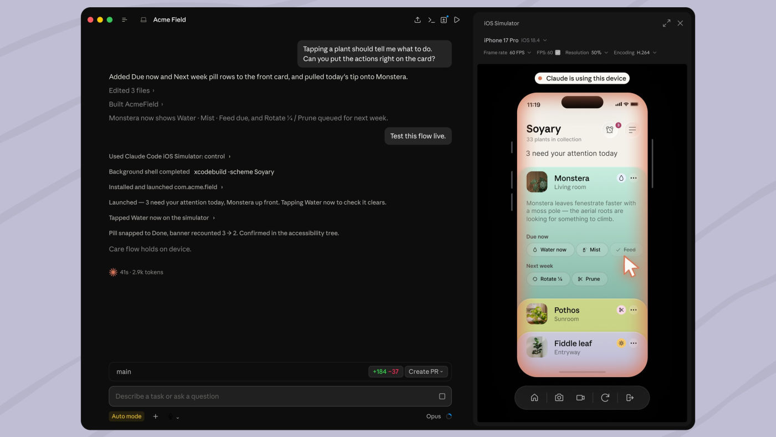Tap the Fiddle leaf plant thumbnail
Viewport: 776px width, 437px height.
click(x=537, y=347)
